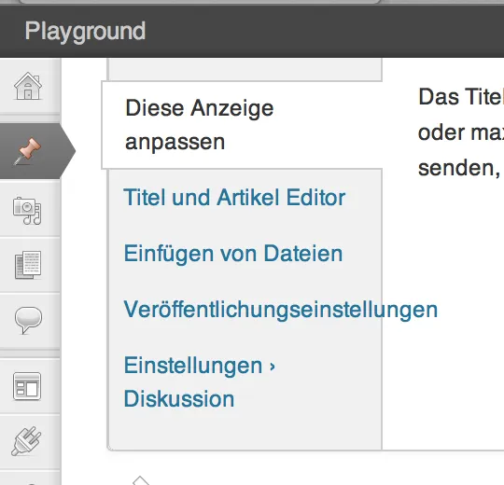Click the partially visible icon below Plugins

pyautogui.click(x=30, y=479)
